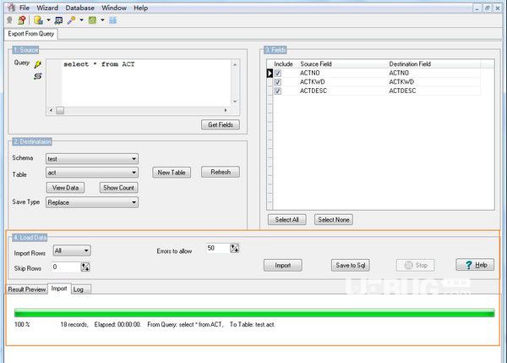
Task: Select the current row marker arrow at ACTNO
Action: (x=270, y=73)
